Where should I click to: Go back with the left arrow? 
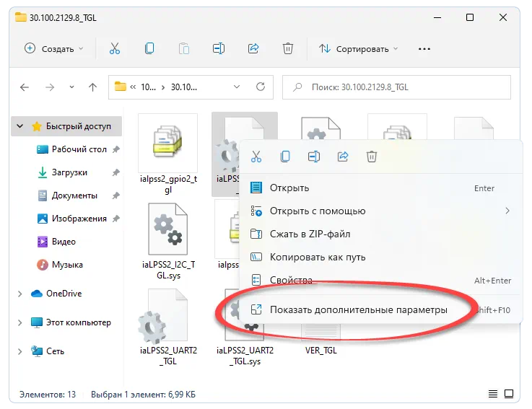click(25, 87)
